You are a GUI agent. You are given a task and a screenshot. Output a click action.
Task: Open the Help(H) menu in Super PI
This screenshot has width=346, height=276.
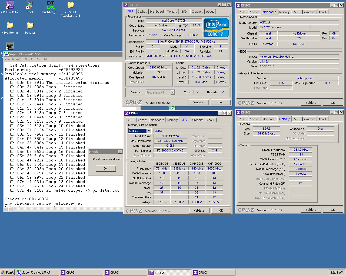pos(48,59)
